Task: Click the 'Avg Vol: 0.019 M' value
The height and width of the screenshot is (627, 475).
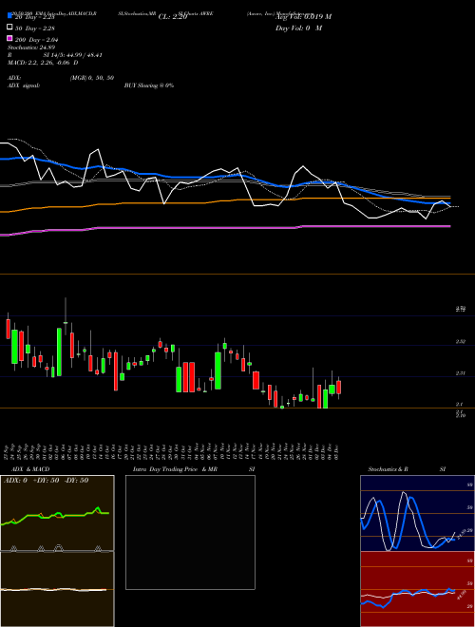Action: 303,16
